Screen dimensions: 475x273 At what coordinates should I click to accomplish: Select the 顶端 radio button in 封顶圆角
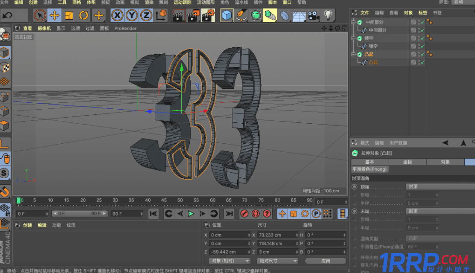tap(355, 187)
